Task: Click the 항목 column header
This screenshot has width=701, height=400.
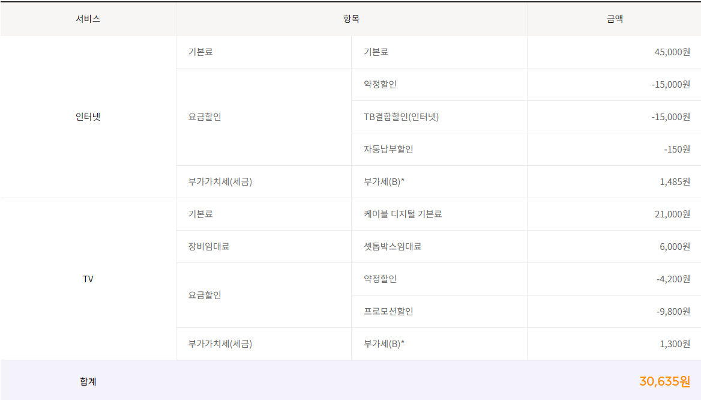Action: 351,19
